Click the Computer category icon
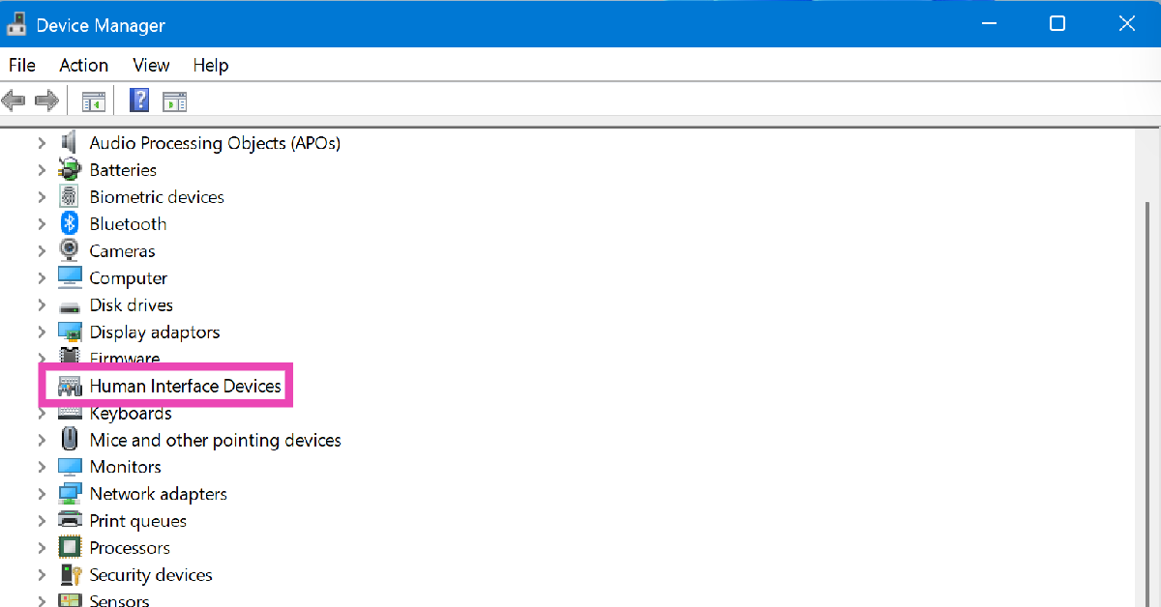 point(70,277)
